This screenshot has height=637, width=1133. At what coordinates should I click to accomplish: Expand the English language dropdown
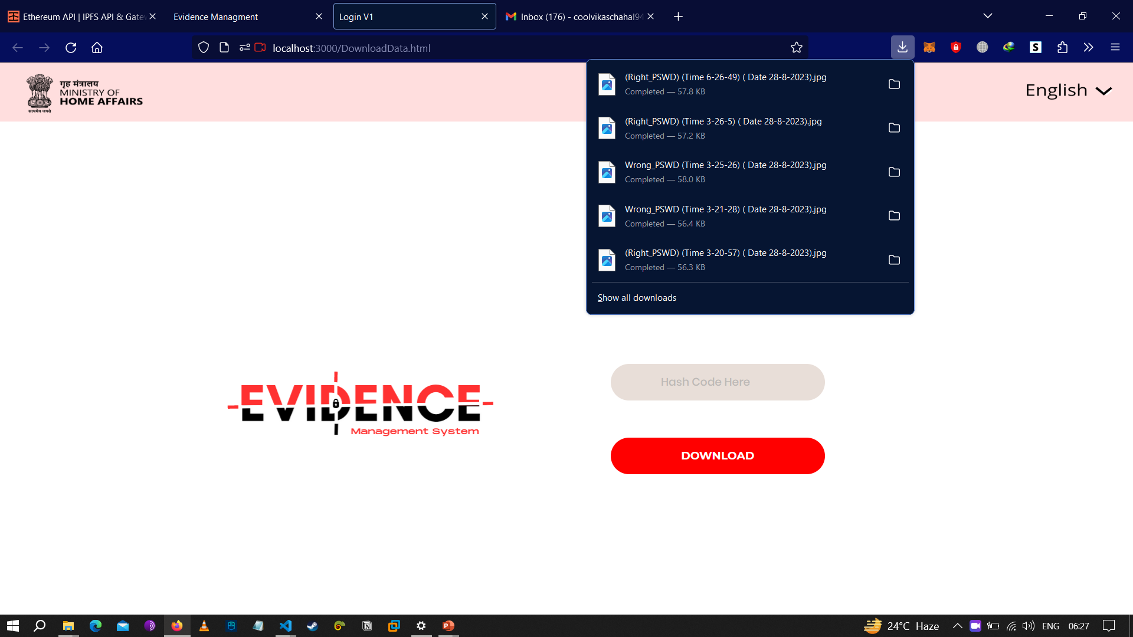(x=1068, y=90)
